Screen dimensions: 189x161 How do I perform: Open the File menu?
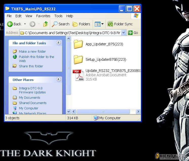9,16
